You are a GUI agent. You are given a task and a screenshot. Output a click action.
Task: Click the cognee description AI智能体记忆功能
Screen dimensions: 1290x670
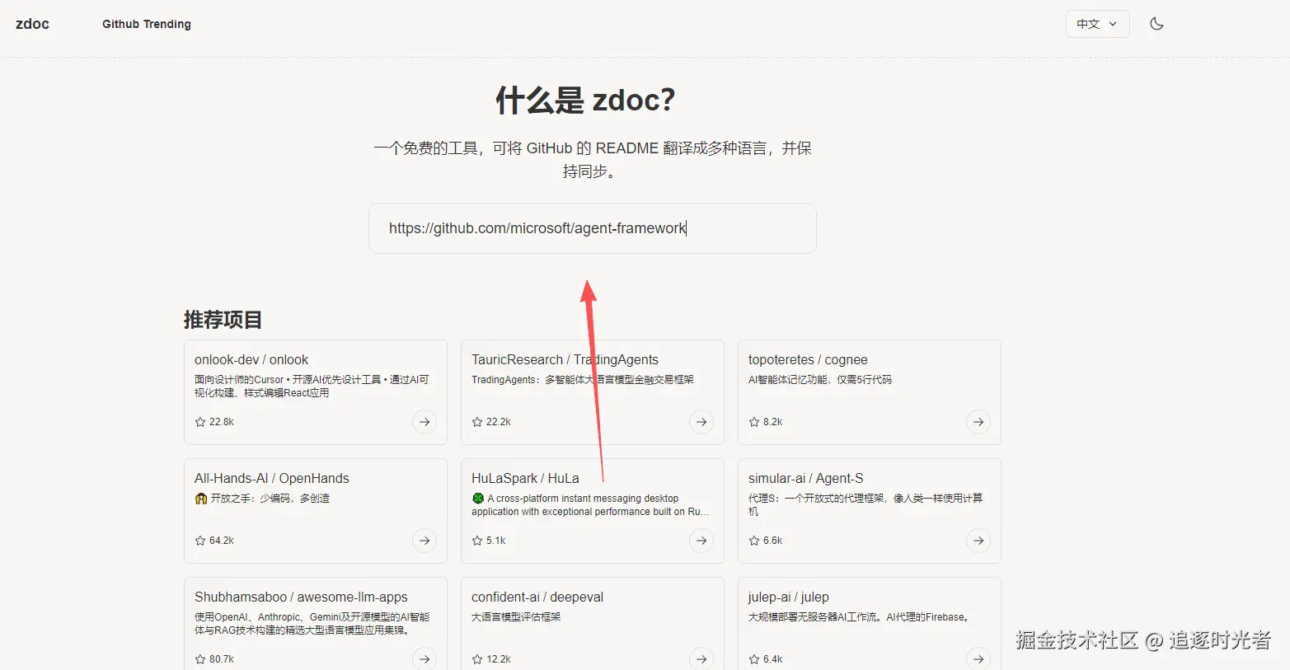click(x=820, y=380)
